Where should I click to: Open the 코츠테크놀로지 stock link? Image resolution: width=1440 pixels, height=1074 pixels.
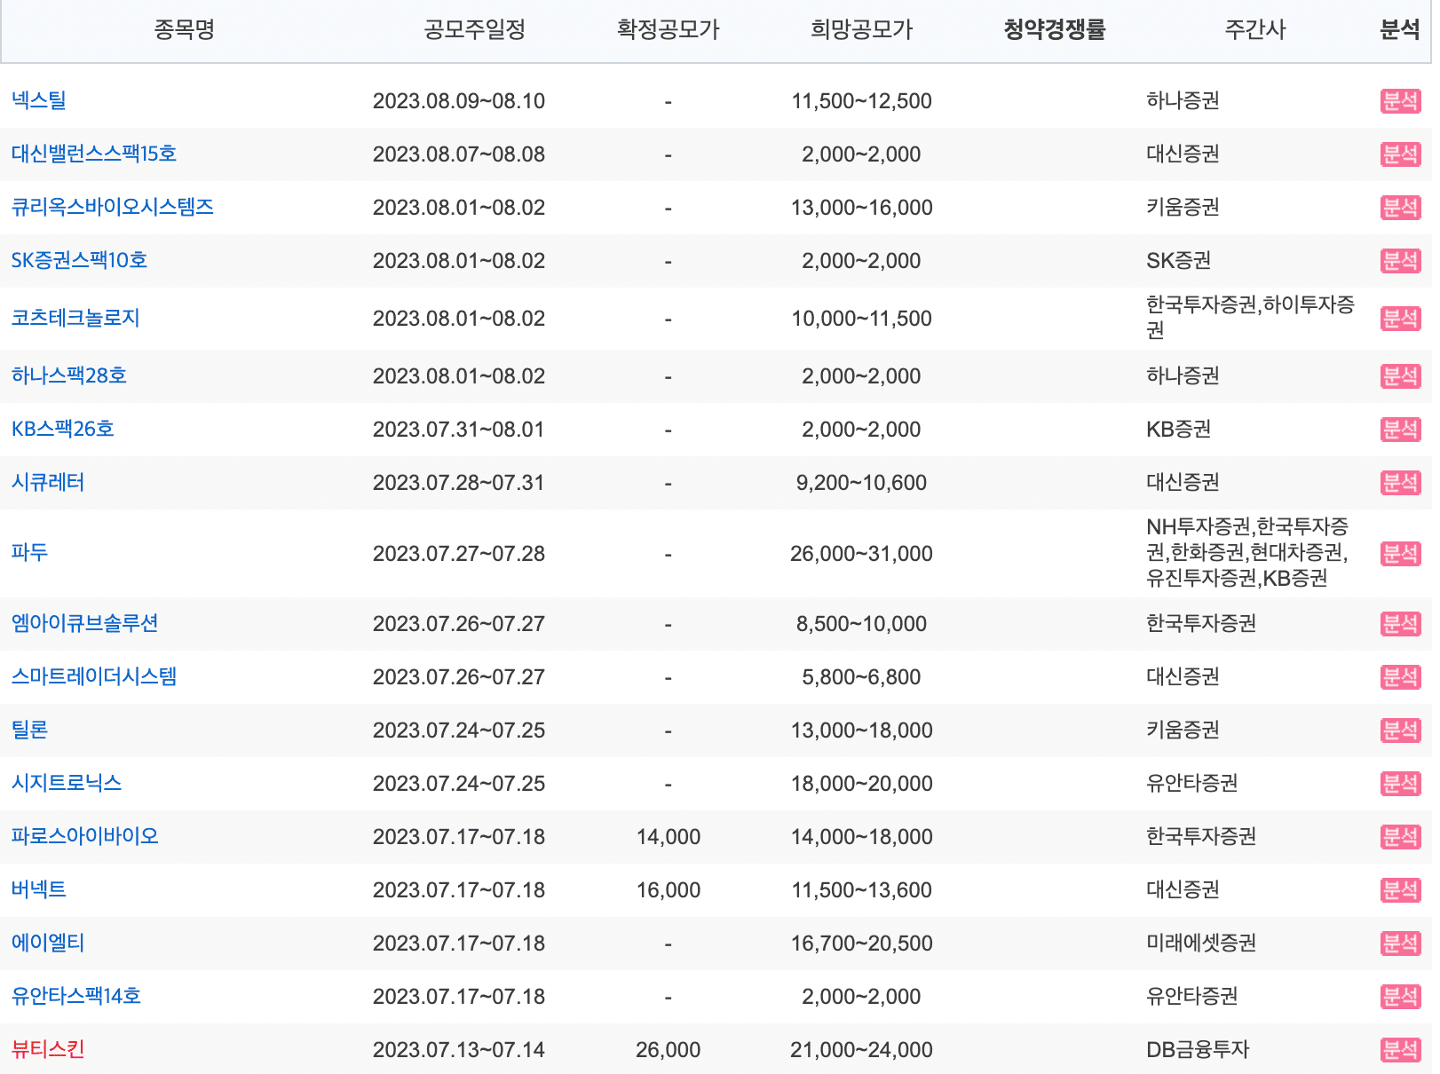[75, 318]
